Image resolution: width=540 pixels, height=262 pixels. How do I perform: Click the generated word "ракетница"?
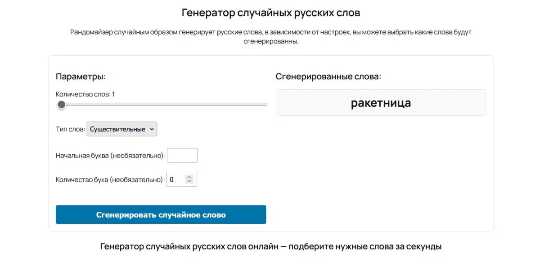coord(381,102)
